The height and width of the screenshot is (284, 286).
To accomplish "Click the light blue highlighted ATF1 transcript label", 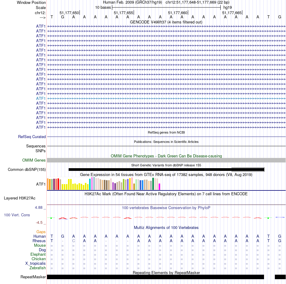I will tap(41, 98).
